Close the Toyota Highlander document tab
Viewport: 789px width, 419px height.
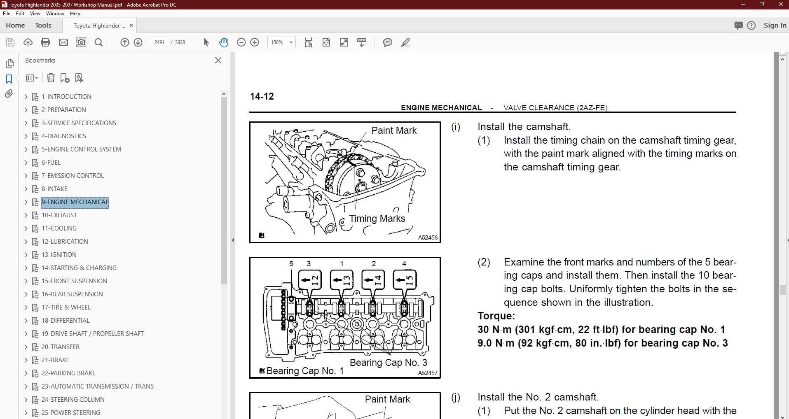tap(131, 26)
